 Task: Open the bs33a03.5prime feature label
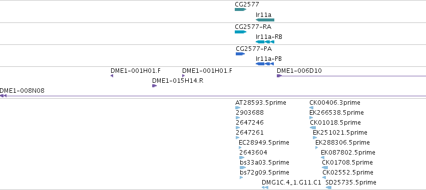click(264, 163)
